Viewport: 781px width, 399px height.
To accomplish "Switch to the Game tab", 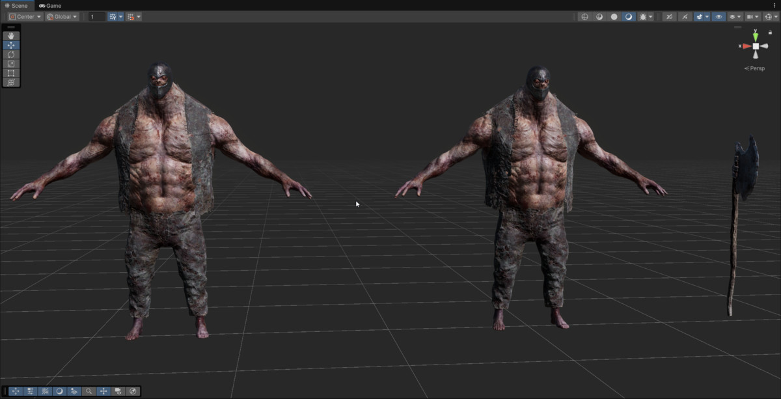I will 50,5.
